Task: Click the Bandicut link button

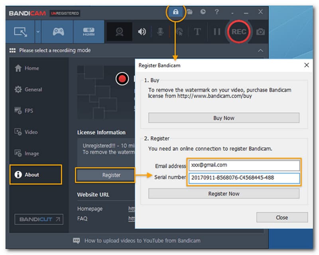Action: coord(39,219)
